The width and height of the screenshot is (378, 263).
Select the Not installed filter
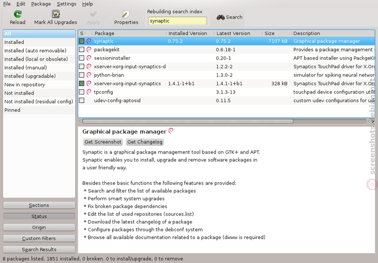click(x=39, y=93)
